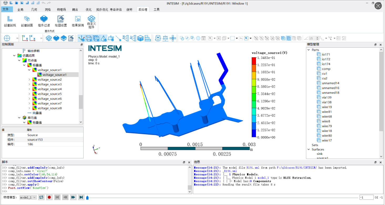Click the 自定义组件 ribbon button
The height and width of the screenshot is (205, 385).
91,22
